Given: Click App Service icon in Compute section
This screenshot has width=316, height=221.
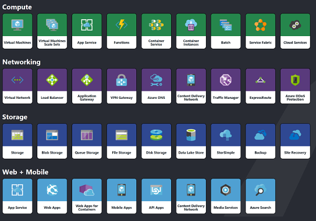Looking at the screenshot, I should pos(87,25).
